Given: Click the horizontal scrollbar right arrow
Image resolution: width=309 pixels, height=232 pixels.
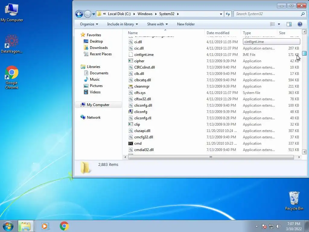Looking at the screenshot, I should point(299,157).
